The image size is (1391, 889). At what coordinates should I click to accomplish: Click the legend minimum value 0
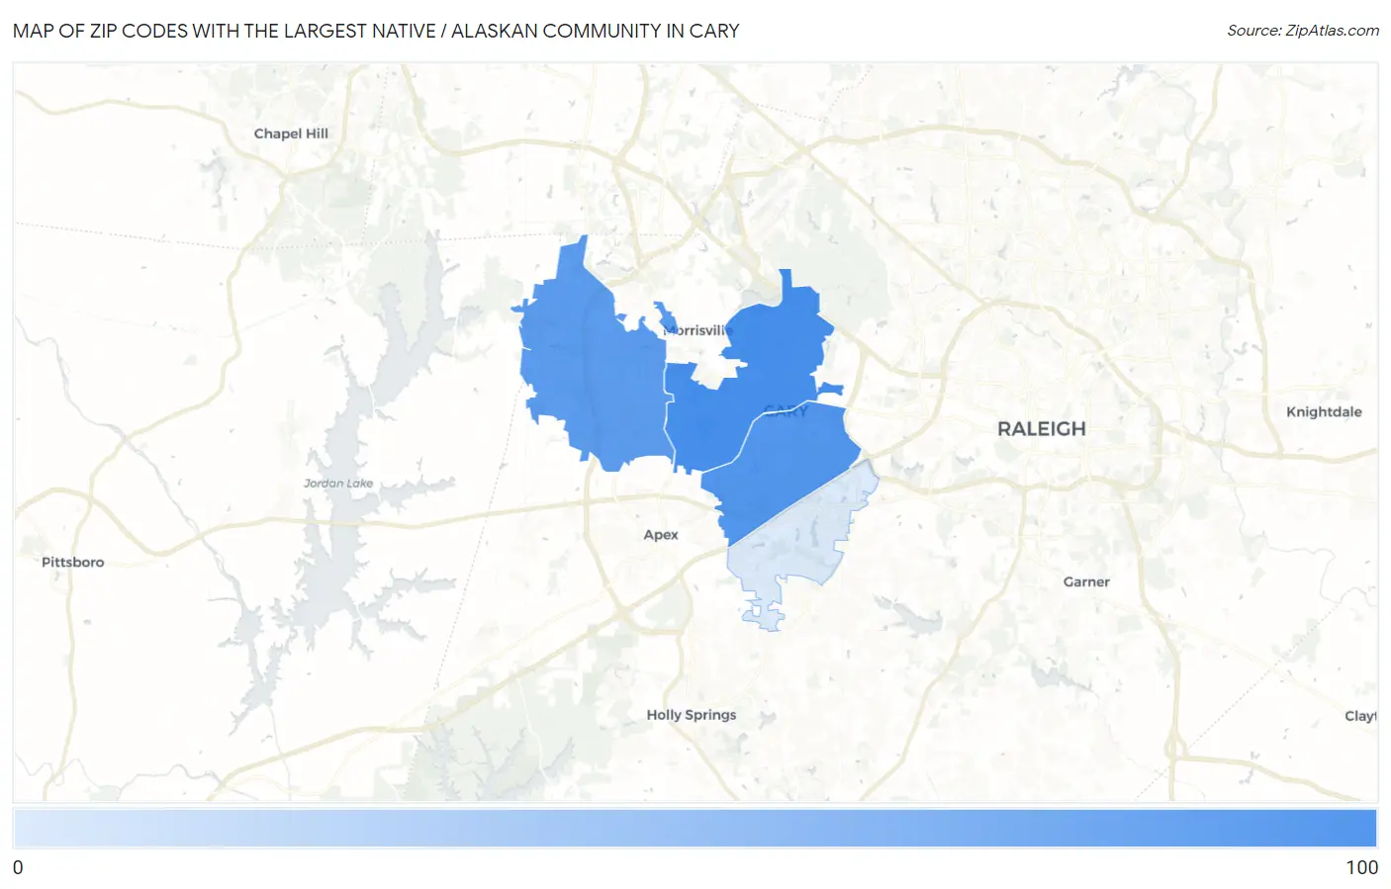[18, 867]
